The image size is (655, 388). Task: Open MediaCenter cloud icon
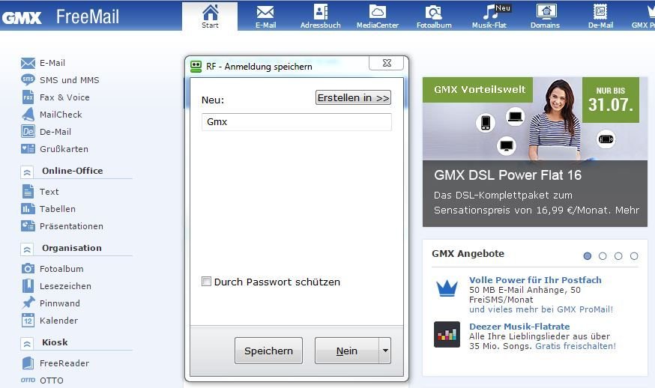pyautogui.click(x=377, y=12)
